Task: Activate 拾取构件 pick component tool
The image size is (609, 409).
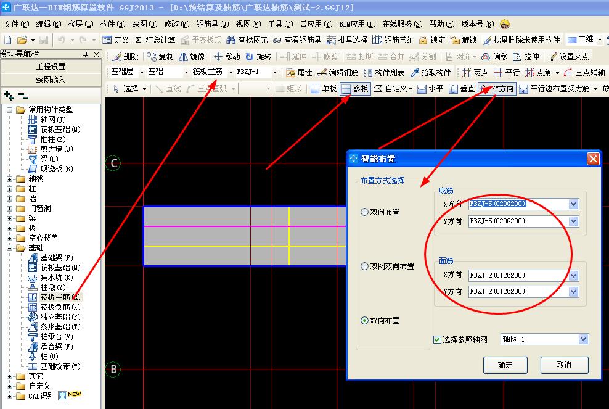Action: point(430,73)
